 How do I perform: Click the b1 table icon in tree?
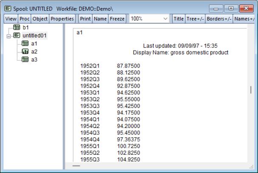(17, 27)
